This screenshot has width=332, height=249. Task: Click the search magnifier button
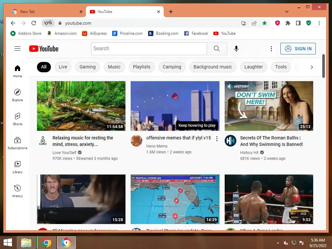pos(217,49)
